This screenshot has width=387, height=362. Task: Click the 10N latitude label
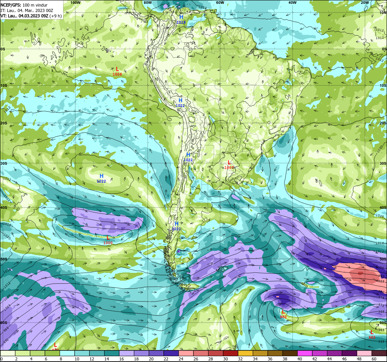pos(383,13)
